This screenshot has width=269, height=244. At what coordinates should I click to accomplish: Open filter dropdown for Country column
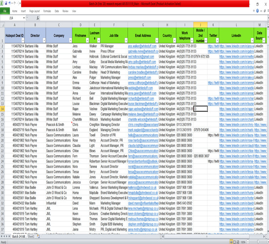tap(175, 41)
